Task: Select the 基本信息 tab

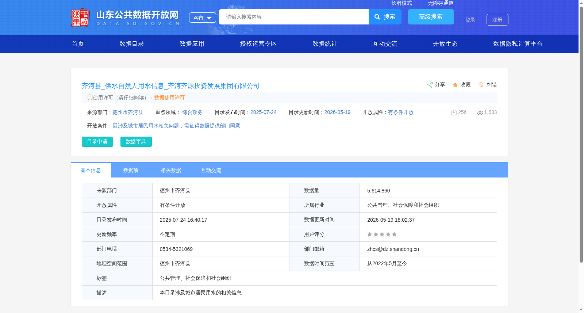Action: tap(91, 170)
